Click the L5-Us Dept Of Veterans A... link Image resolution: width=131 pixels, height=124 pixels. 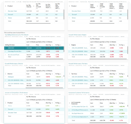[80, 110]
